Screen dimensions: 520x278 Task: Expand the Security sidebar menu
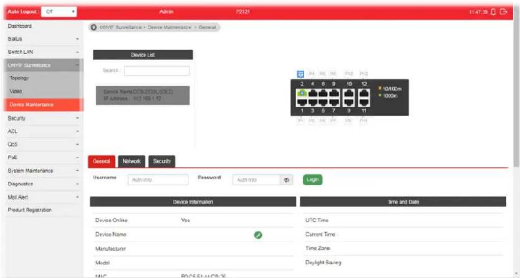[x=43, y=118]
